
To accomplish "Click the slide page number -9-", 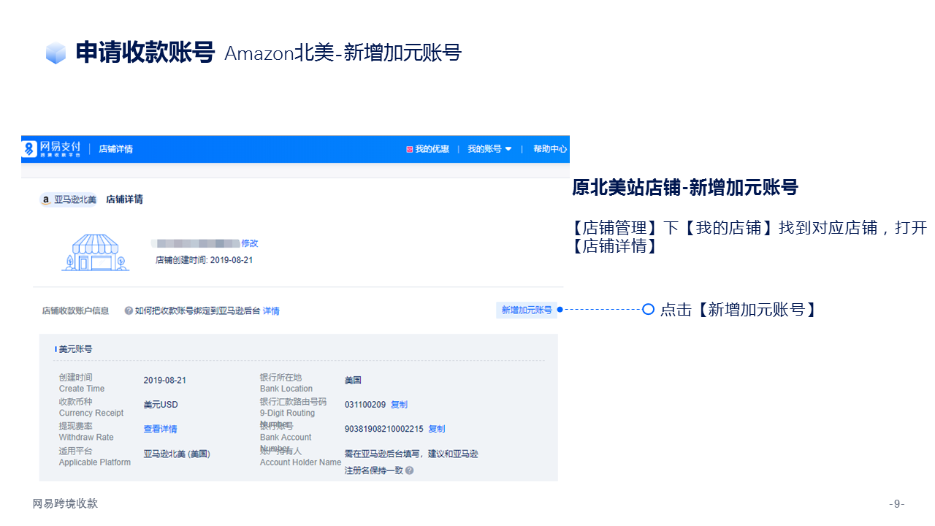I will click(897, 503).
